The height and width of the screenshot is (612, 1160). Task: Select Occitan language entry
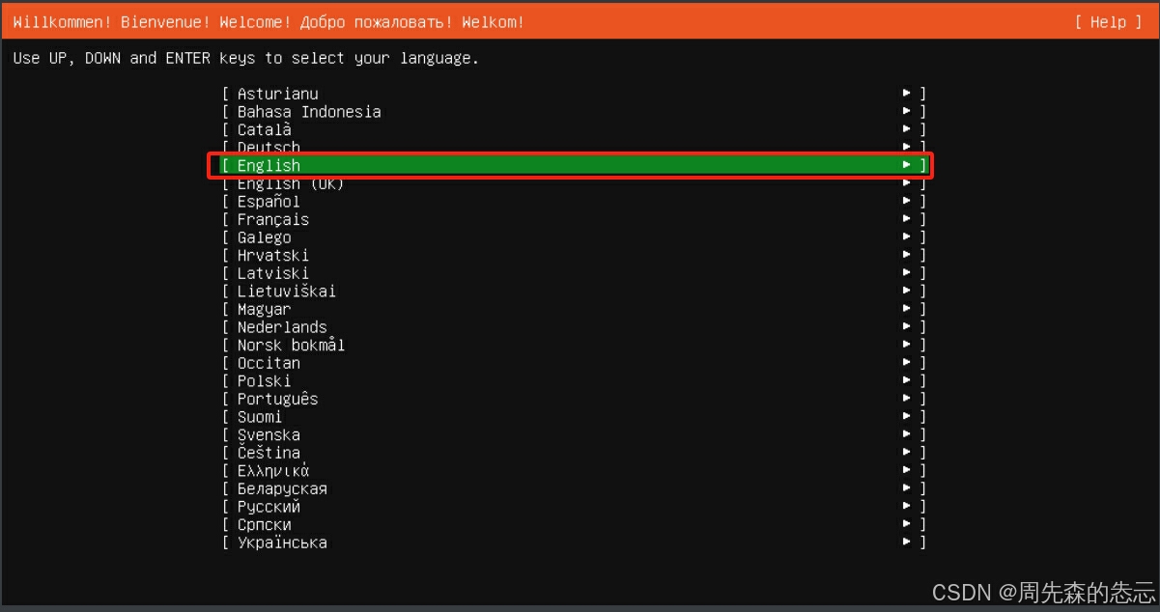(574, 364)
